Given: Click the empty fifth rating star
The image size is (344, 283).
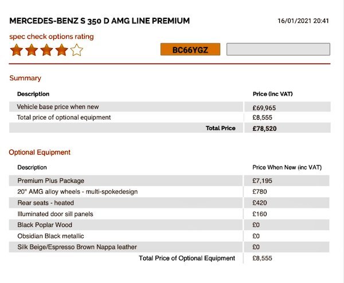Looking at the screenshot, I should pyautogui.click(x=76, y=50).
